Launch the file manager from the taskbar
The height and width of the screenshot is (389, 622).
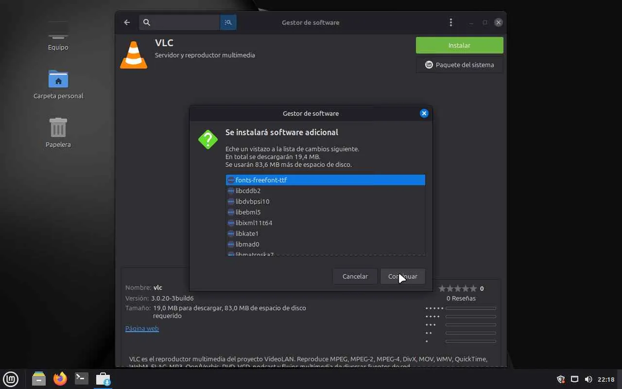pyautogui.click(x=39, y=379)
